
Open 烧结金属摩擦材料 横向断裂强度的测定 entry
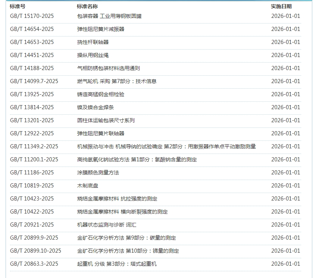tap(122, 212)
